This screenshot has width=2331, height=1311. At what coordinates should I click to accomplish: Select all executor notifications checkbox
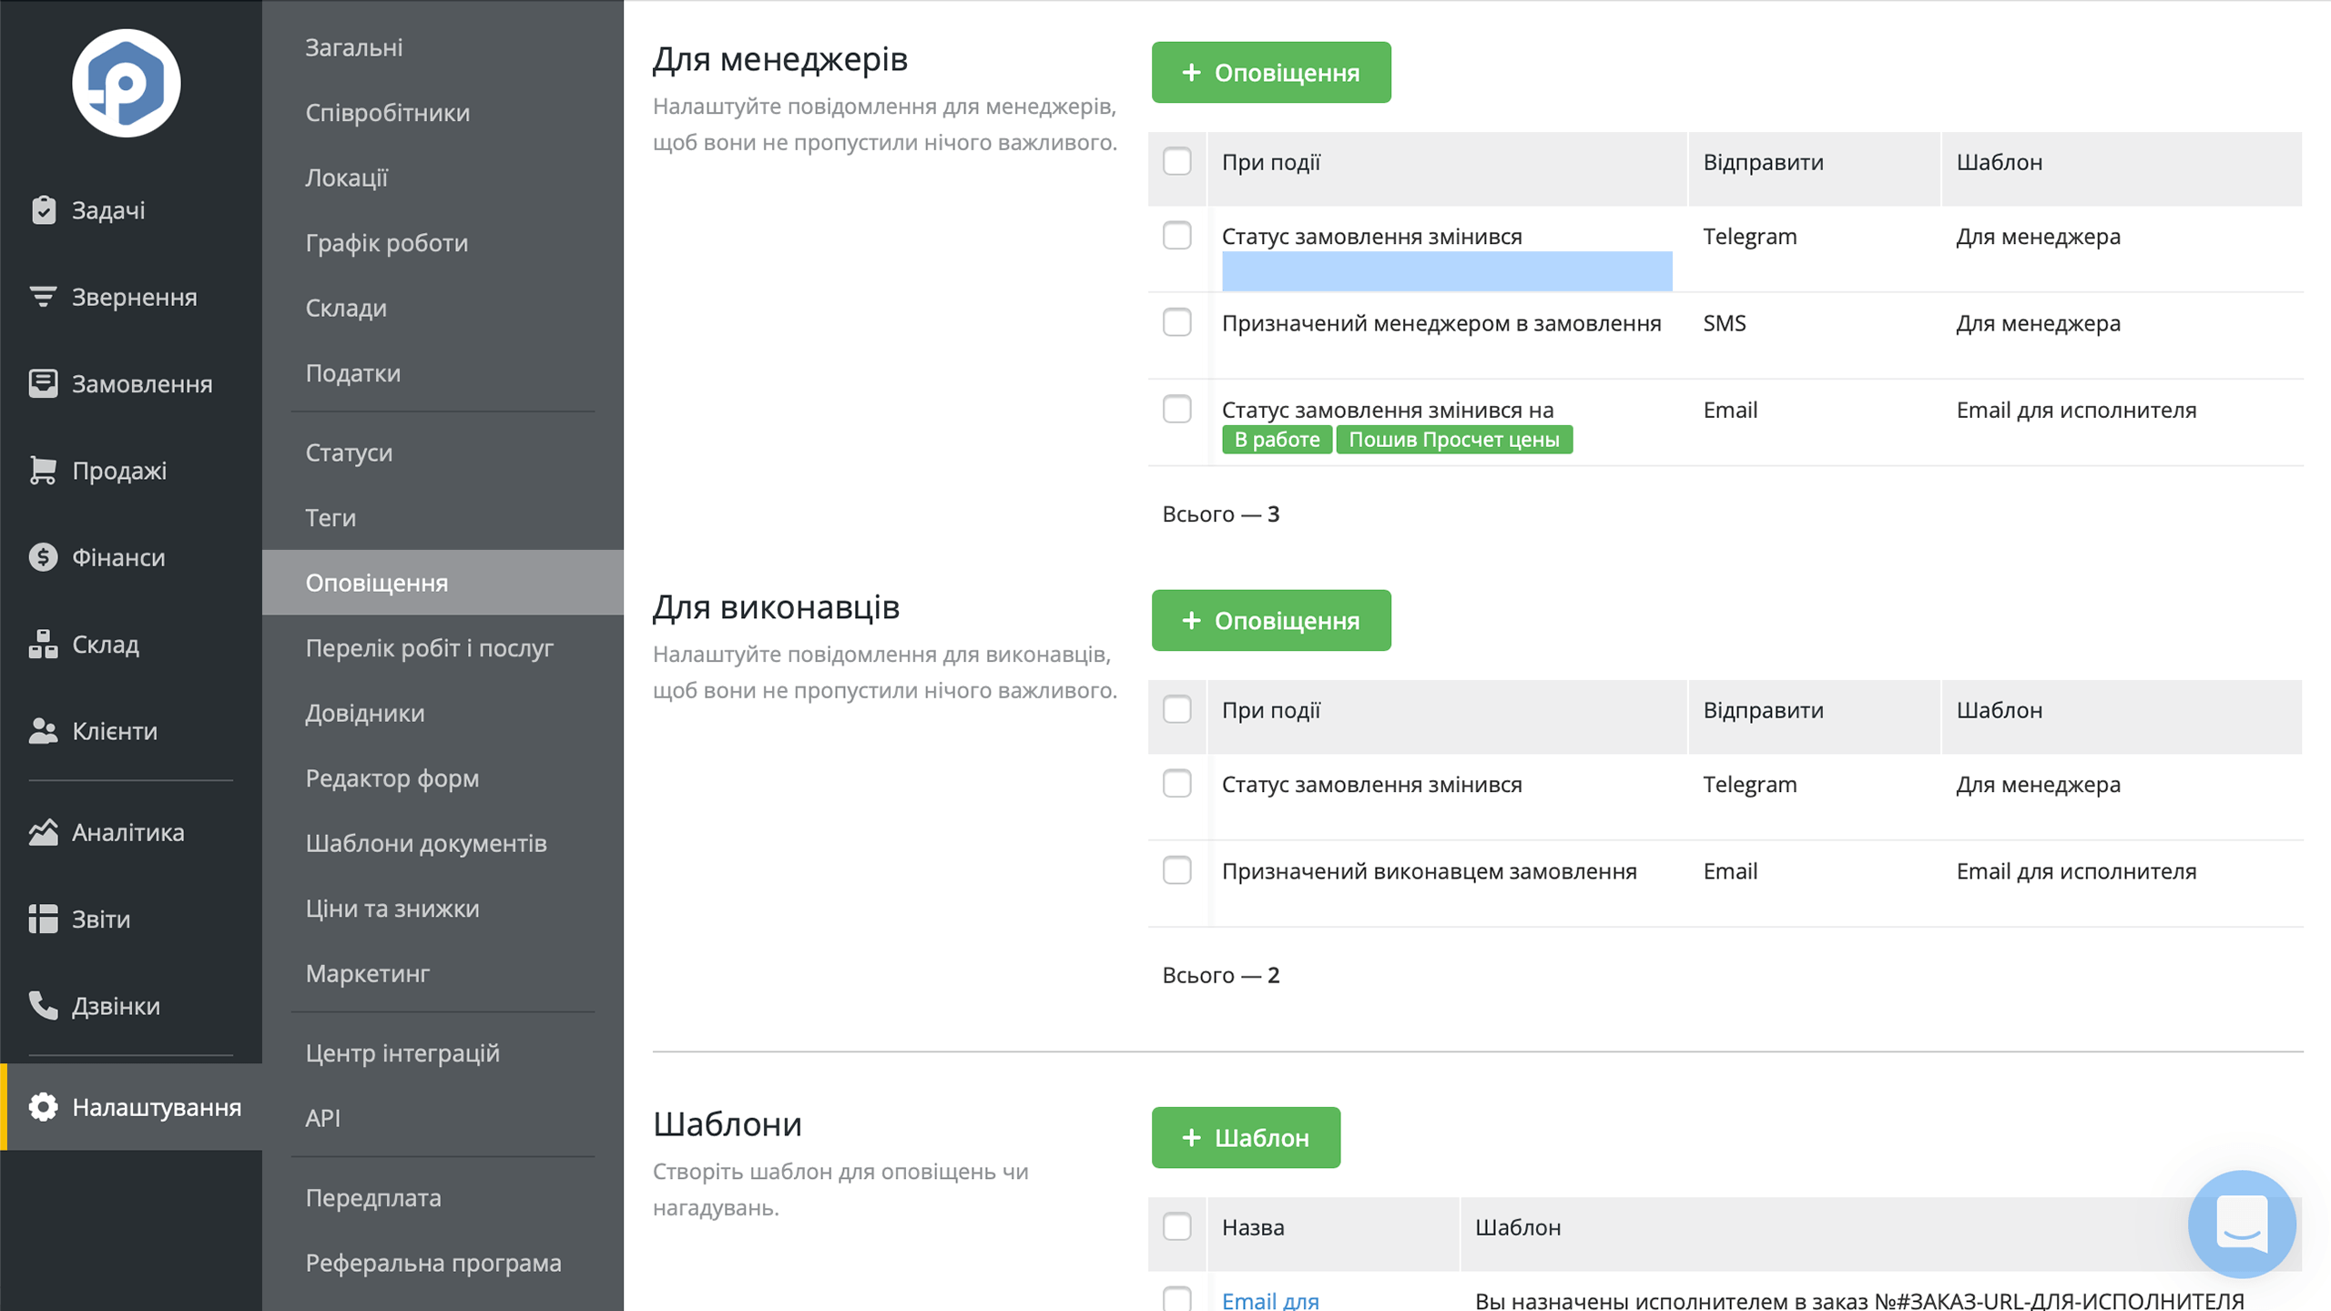(1177, 710)
